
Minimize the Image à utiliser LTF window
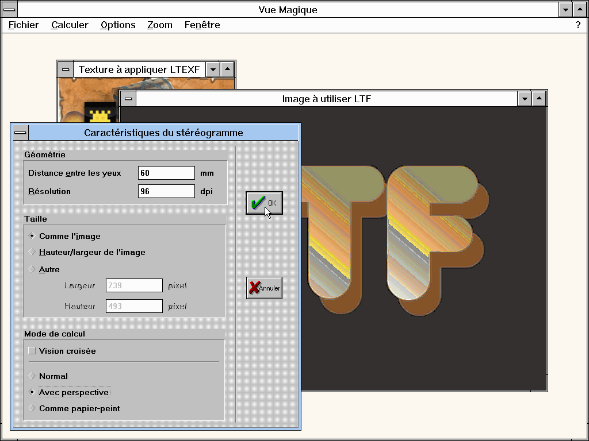point(525,99)
